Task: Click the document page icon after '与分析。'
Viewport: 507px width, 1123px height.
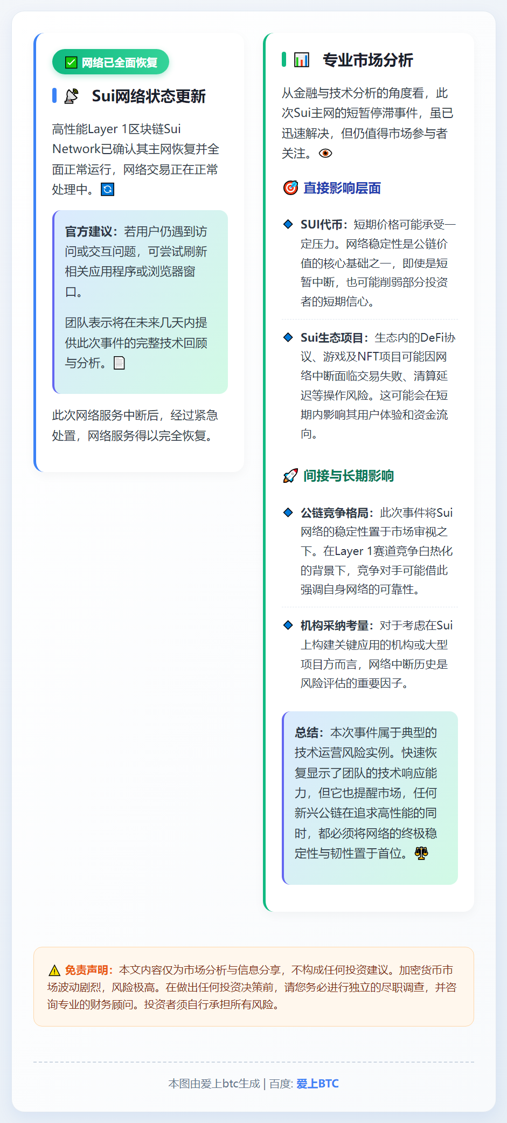Action: tap(120, 363)
